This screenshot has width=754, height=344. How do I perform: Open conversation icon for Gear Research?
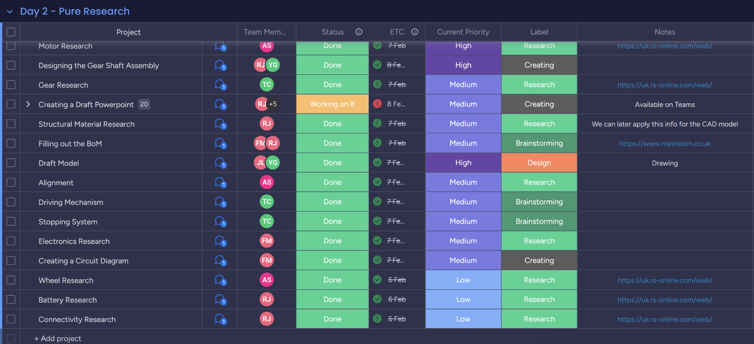pyautogui.click(x=220, y=85)
